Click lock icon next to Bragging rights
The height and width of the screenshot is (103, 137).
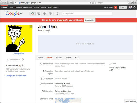pos(44,71)
